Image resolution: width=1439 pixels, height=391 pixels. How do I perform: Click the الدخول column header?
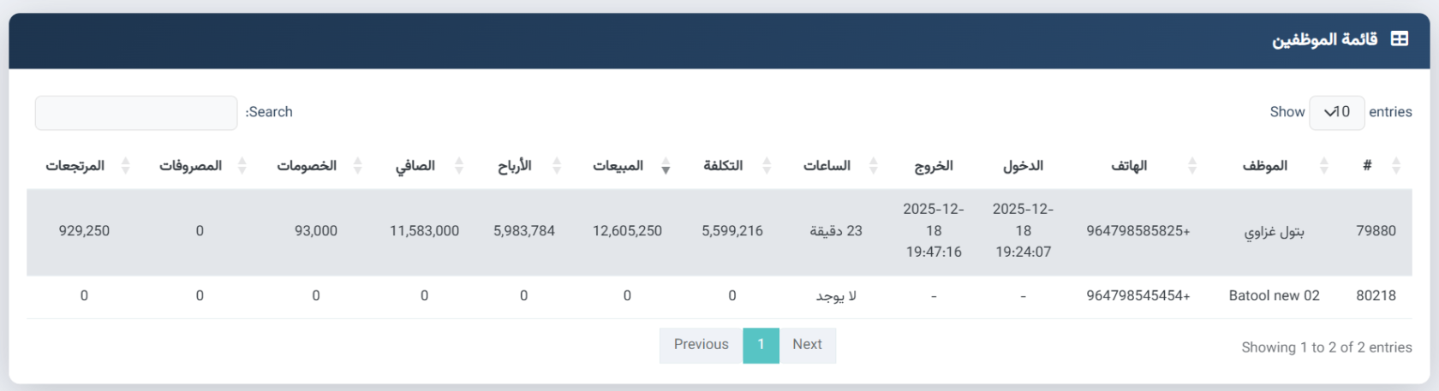(x=1023, y=166)
